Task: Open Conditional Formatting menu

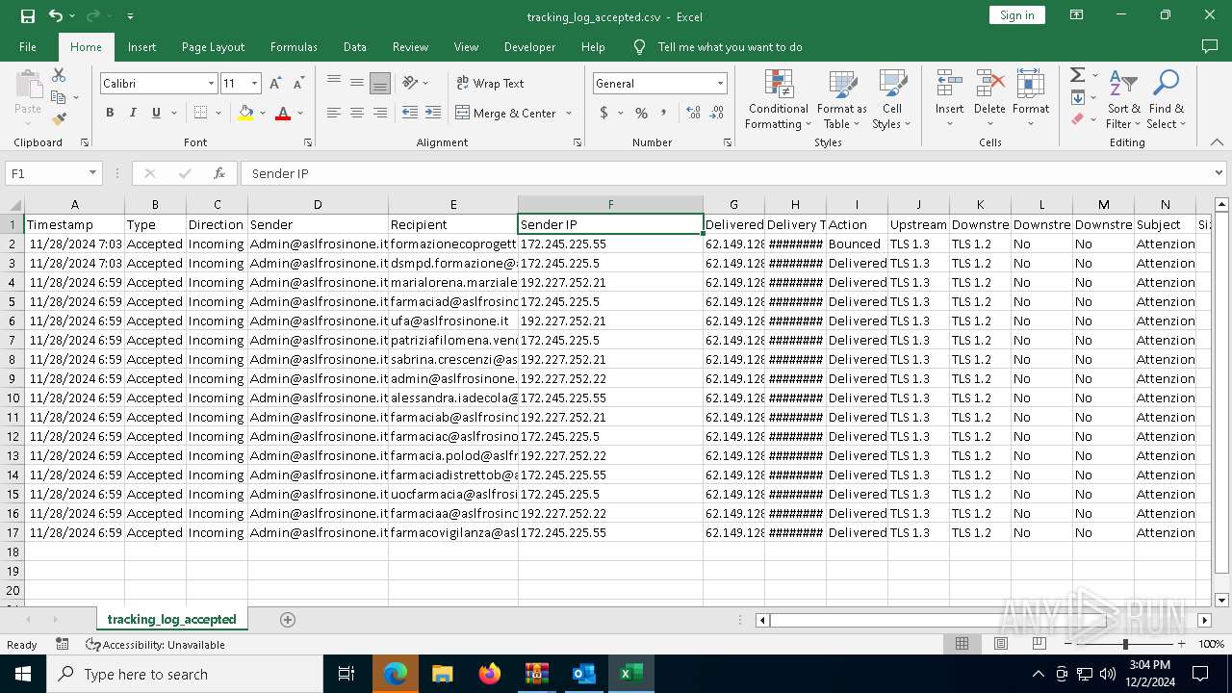Action: pyautogui.click(x=778, y=100)
